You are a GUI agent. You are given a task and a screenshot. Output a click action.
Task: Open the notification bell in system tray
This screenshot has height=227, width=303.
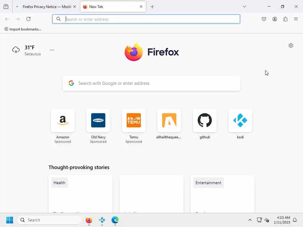pos(295,220)
